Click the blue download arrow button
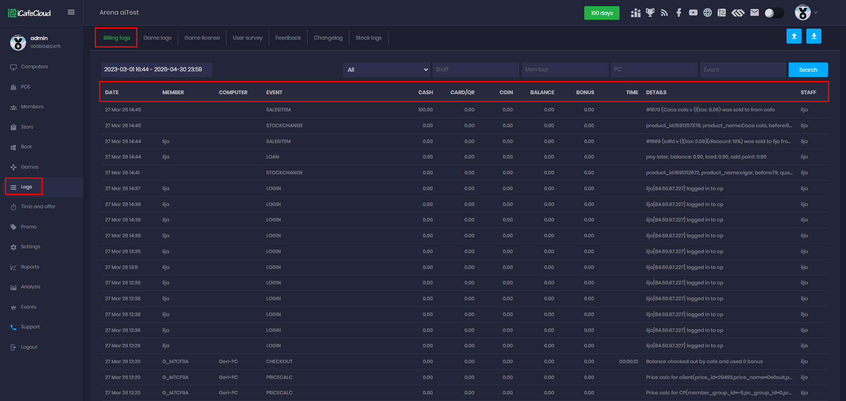 pyautogui.click(x=813, y=37)
